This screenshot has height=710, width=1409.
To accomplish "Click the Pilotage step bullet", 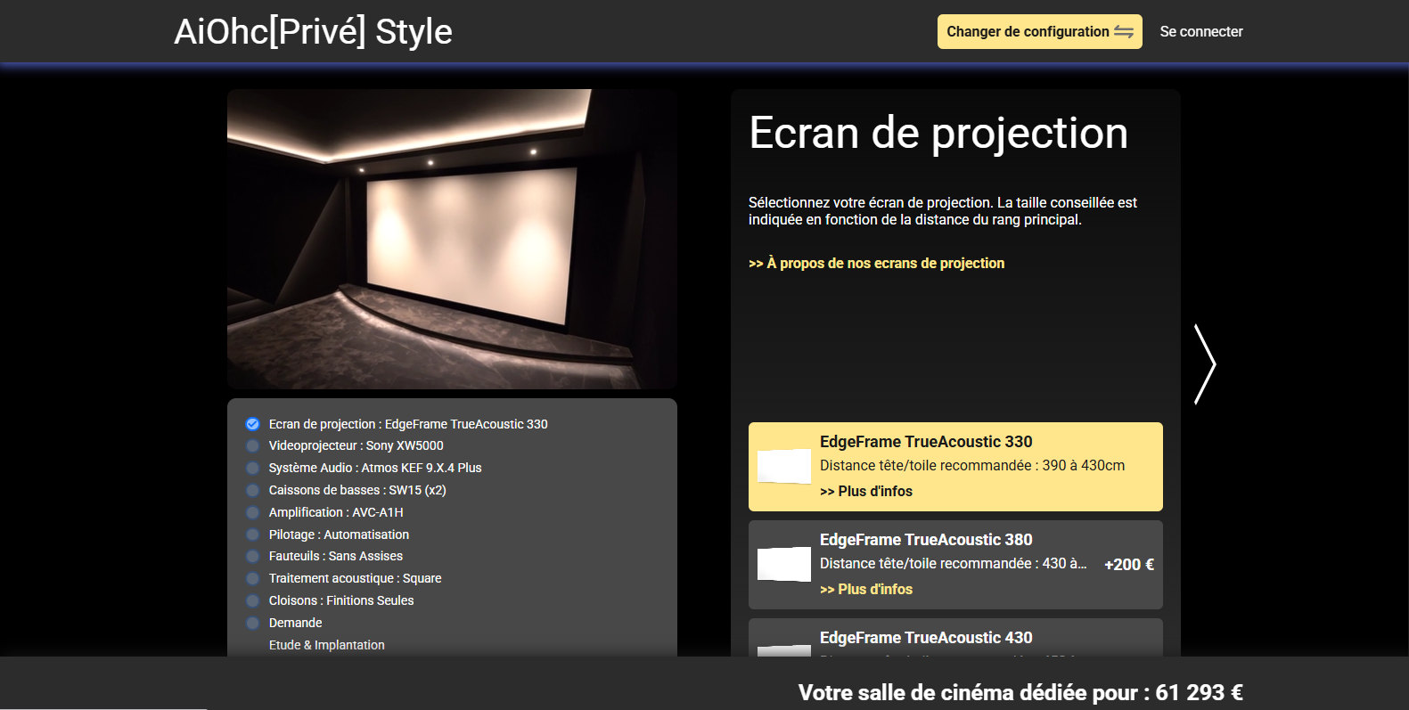I will coord(253,535).
